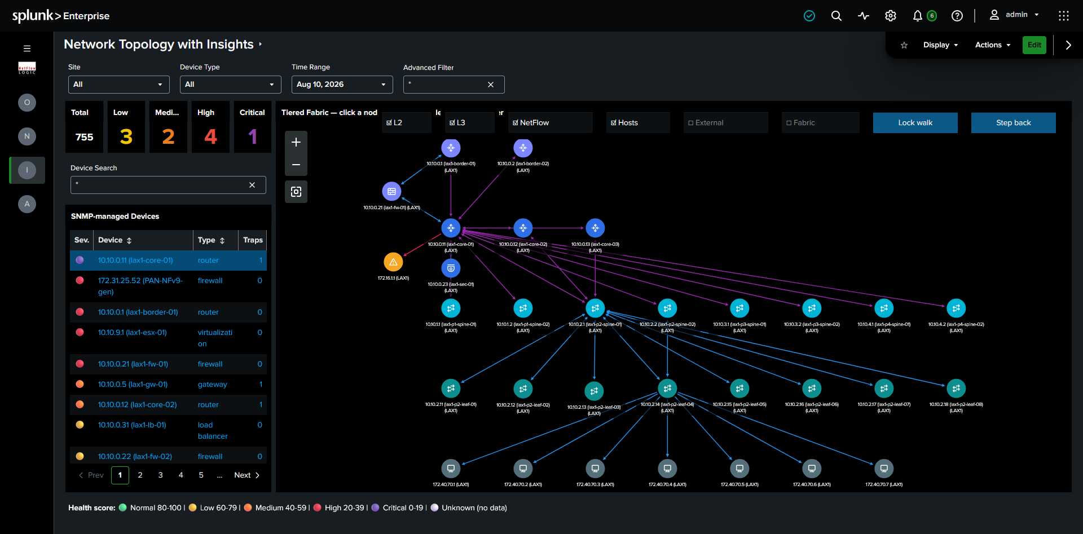1083x534 pixels.
Task: Open the help question mark icon
Action: (957, 16)
